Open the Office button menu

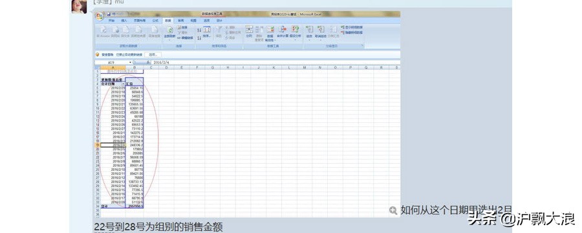click(100, 16)
